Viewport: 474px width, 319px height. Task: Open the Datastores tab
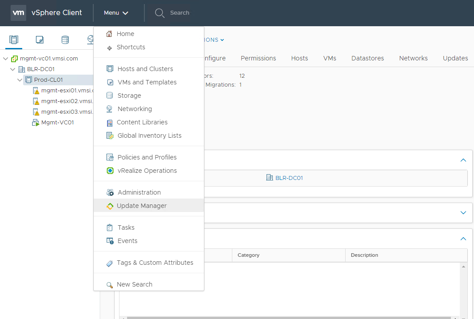[367, 58]
